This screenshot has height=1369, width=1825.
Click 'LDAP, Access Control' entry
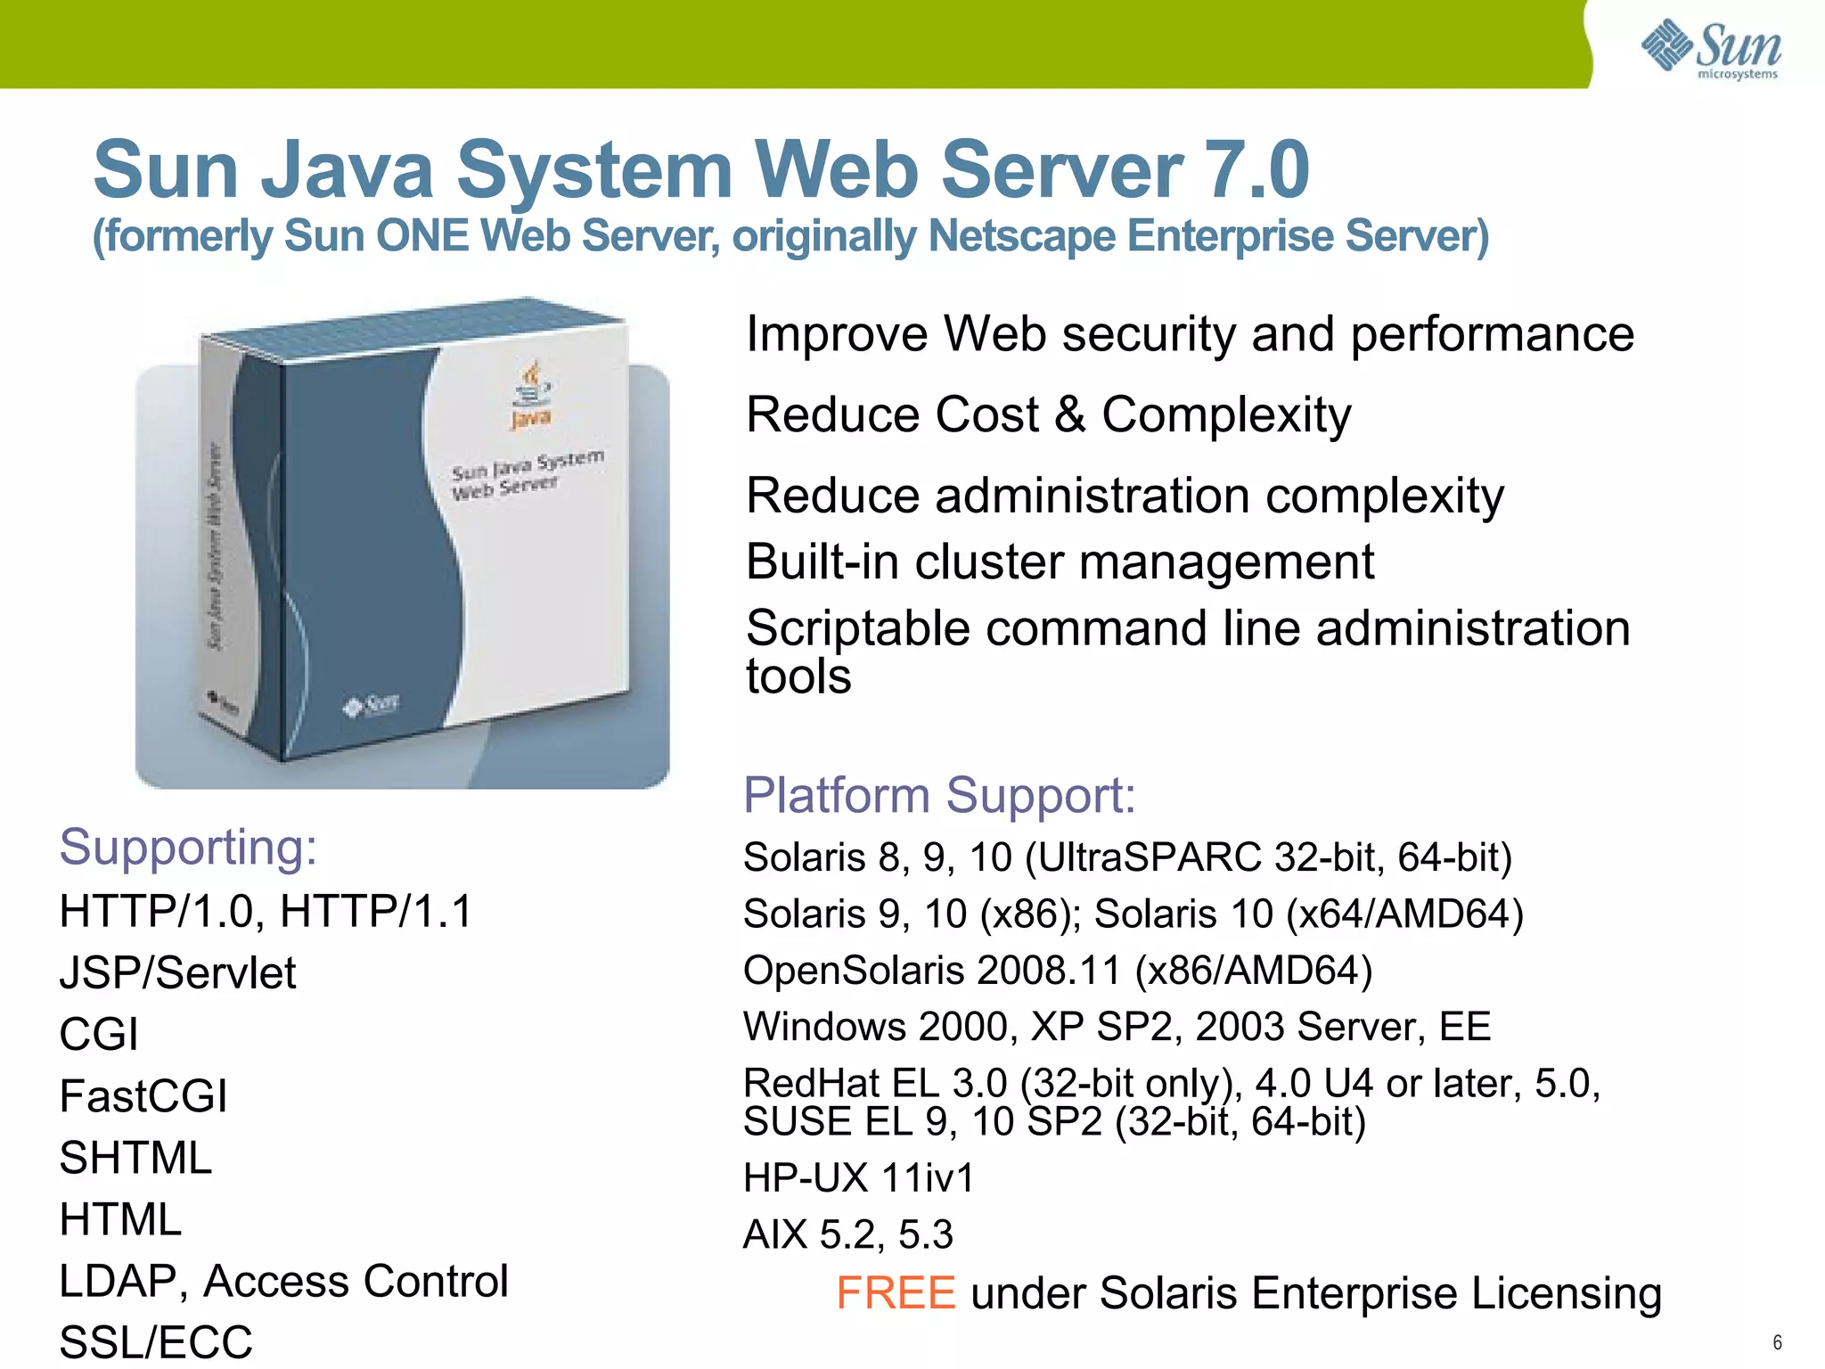click(283, 1282)
